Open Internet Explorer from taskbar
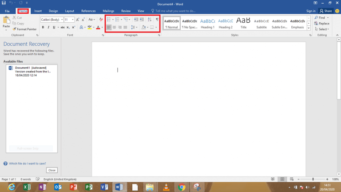The height and width of the screenshot is (192, 341). tap(12, 187)
